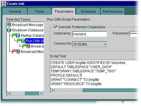
Task: Select the Shutdown Database task in tree
Action: point(28,30)
